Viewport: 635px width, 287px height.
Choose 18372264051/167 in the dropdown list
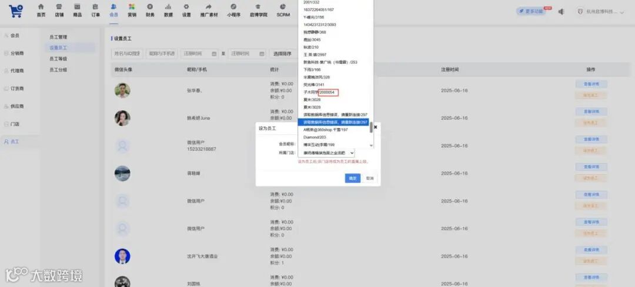click(x=319, y=10)
